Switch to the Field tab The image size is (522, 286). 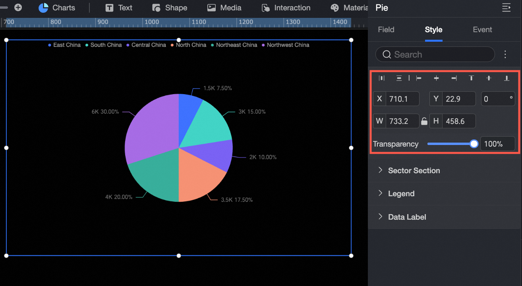tap(386, 30)
